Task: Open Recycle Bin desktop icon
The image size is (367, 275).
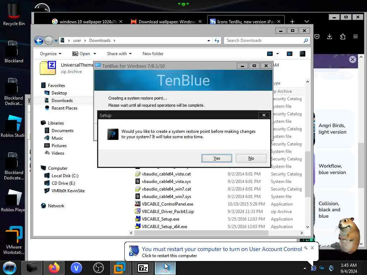Action: tap(14, 14)
